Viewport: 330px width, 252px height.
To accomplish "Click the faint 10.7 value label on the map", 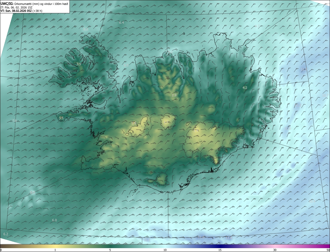I will pos(325,96).
